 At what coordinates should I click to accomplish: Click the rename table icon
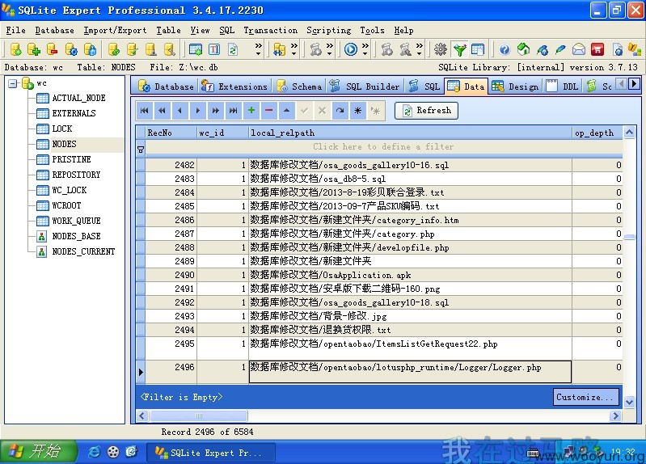[214, 49]
